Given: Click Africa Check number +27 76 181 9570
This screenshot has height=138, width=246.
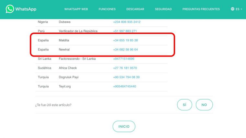Looking at the screenshot, I should [125, 68].
